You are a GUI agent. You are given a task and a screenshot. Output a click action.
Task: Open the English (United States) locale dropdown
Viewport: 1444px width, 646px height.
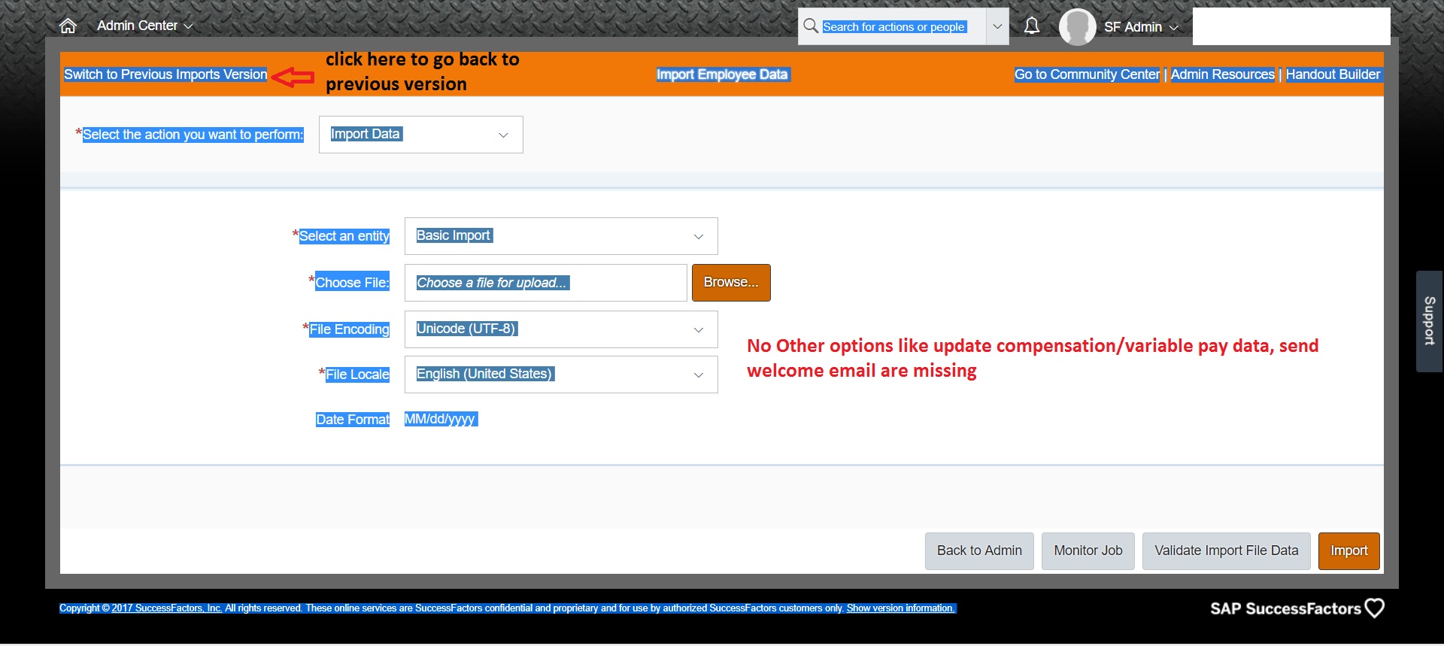[561, 375]
